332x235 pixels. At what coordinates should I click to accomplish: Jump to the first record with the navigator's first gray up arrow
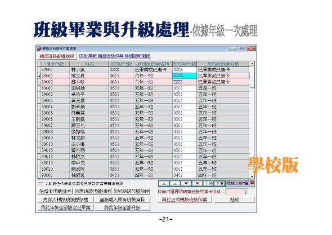tap(164, 184)
